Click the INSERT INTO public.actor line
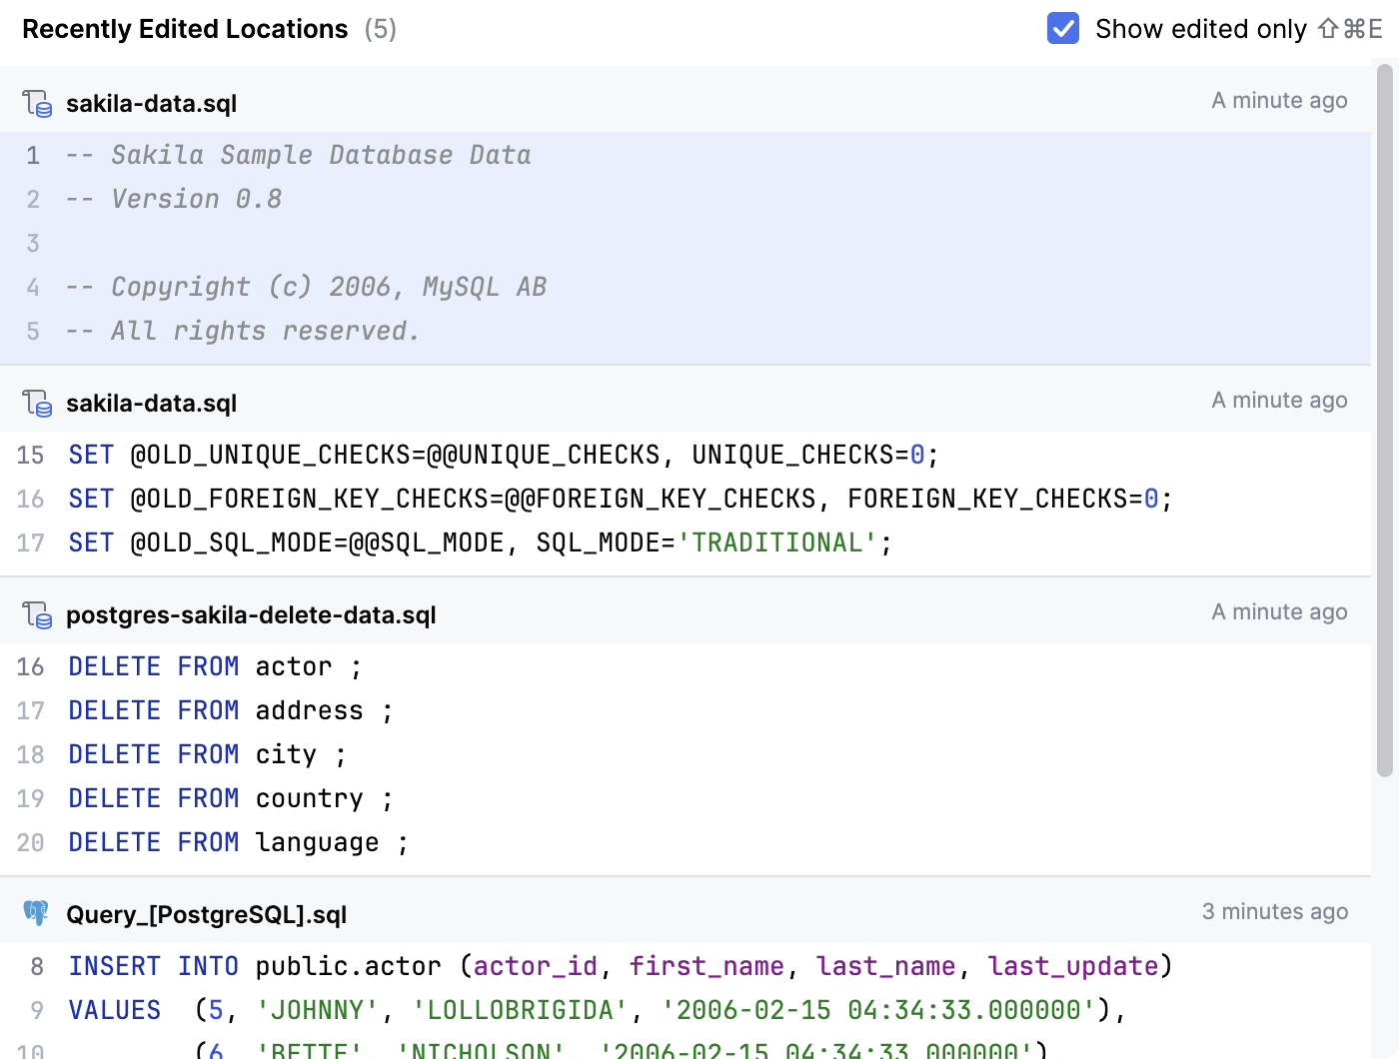This screenshot has width=1399, height=1059. tap(620, 967)
